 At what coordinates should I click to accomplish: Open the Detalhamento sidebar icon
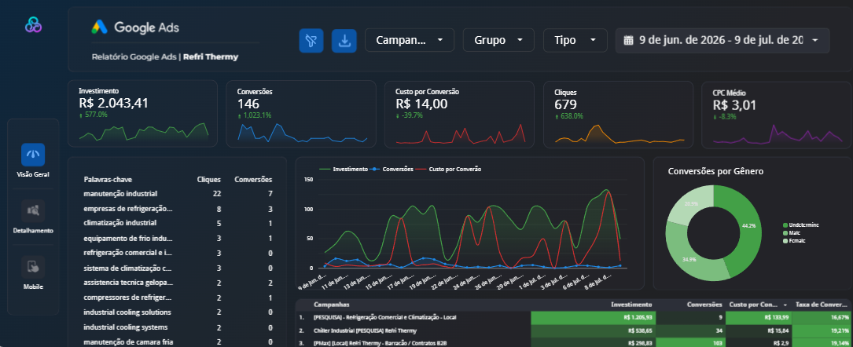point(33,210)
